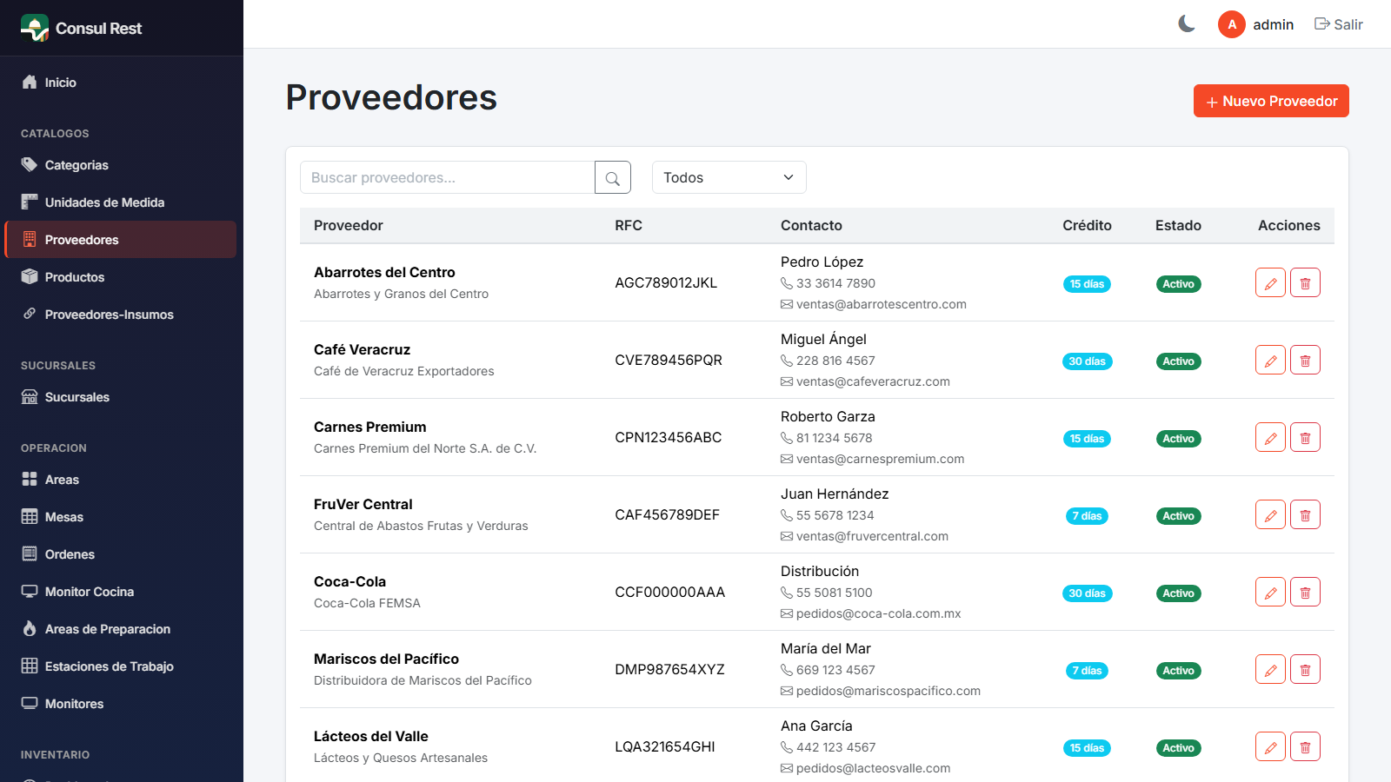1391x782 pixels.
Task: Delete Mariscos del Pacífico supplier
Action: point(1305,669)
